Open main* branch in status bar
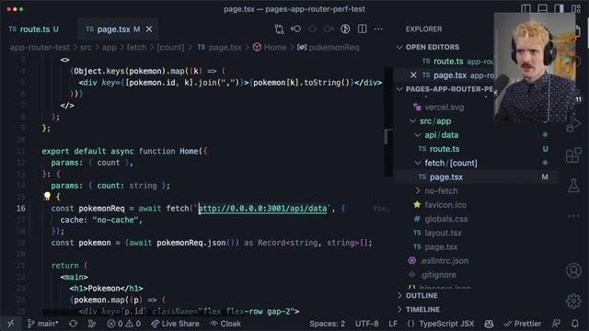Screen dimensions: 589x331 pyautogui.click(x=43, y=324)
